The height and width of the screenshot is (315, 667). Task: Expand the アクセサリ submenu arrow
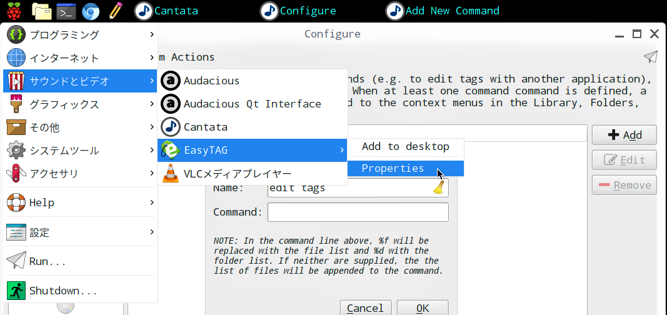click(x=152, y=173)
